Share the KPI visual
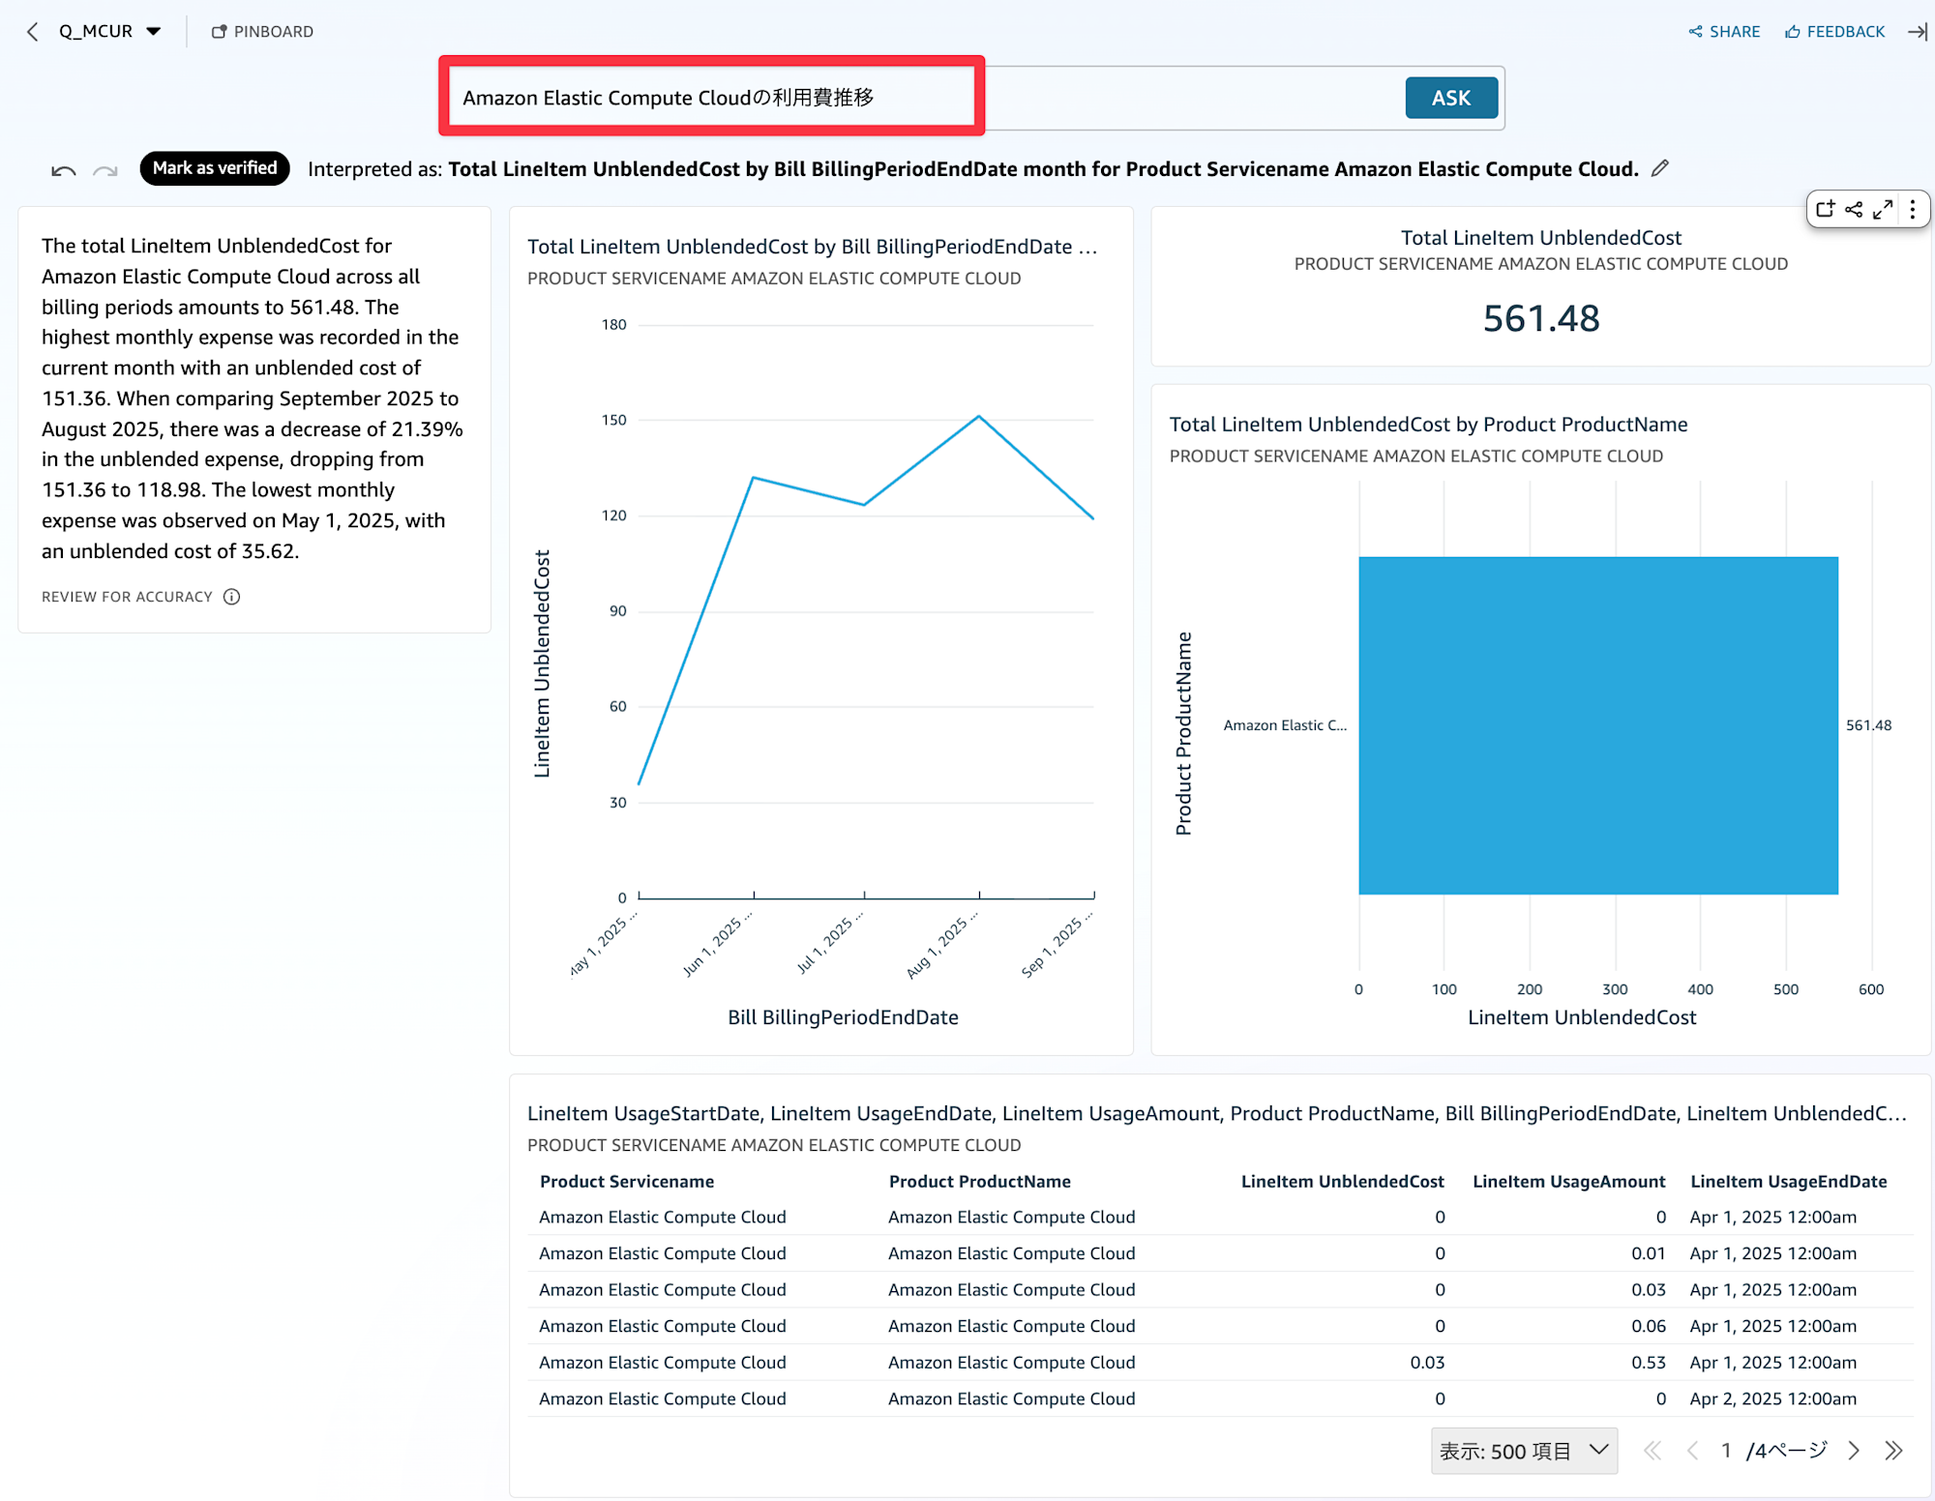This screenshot has width=1935, height=1501. click(x=1854, y=209)
